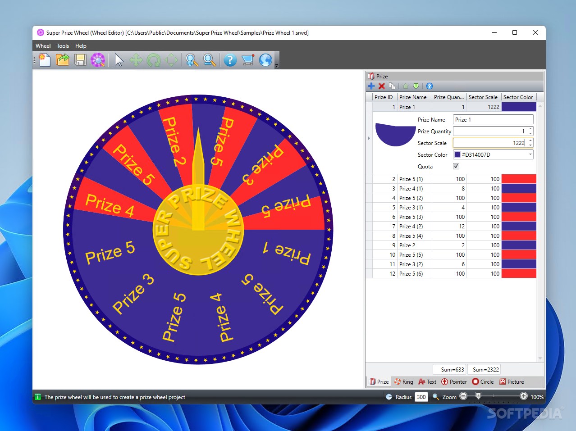576x431 pixels.
Task: Zoom out using magnifier minus icon
Action: coord(209,60)
